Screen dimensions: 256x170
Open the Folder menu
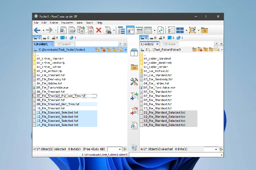(x=54, y=23)
